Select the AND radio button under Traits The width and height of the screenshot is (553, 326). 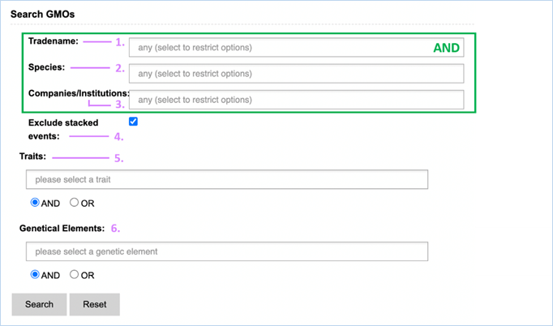pyautogui.click(x=35, y=203)
